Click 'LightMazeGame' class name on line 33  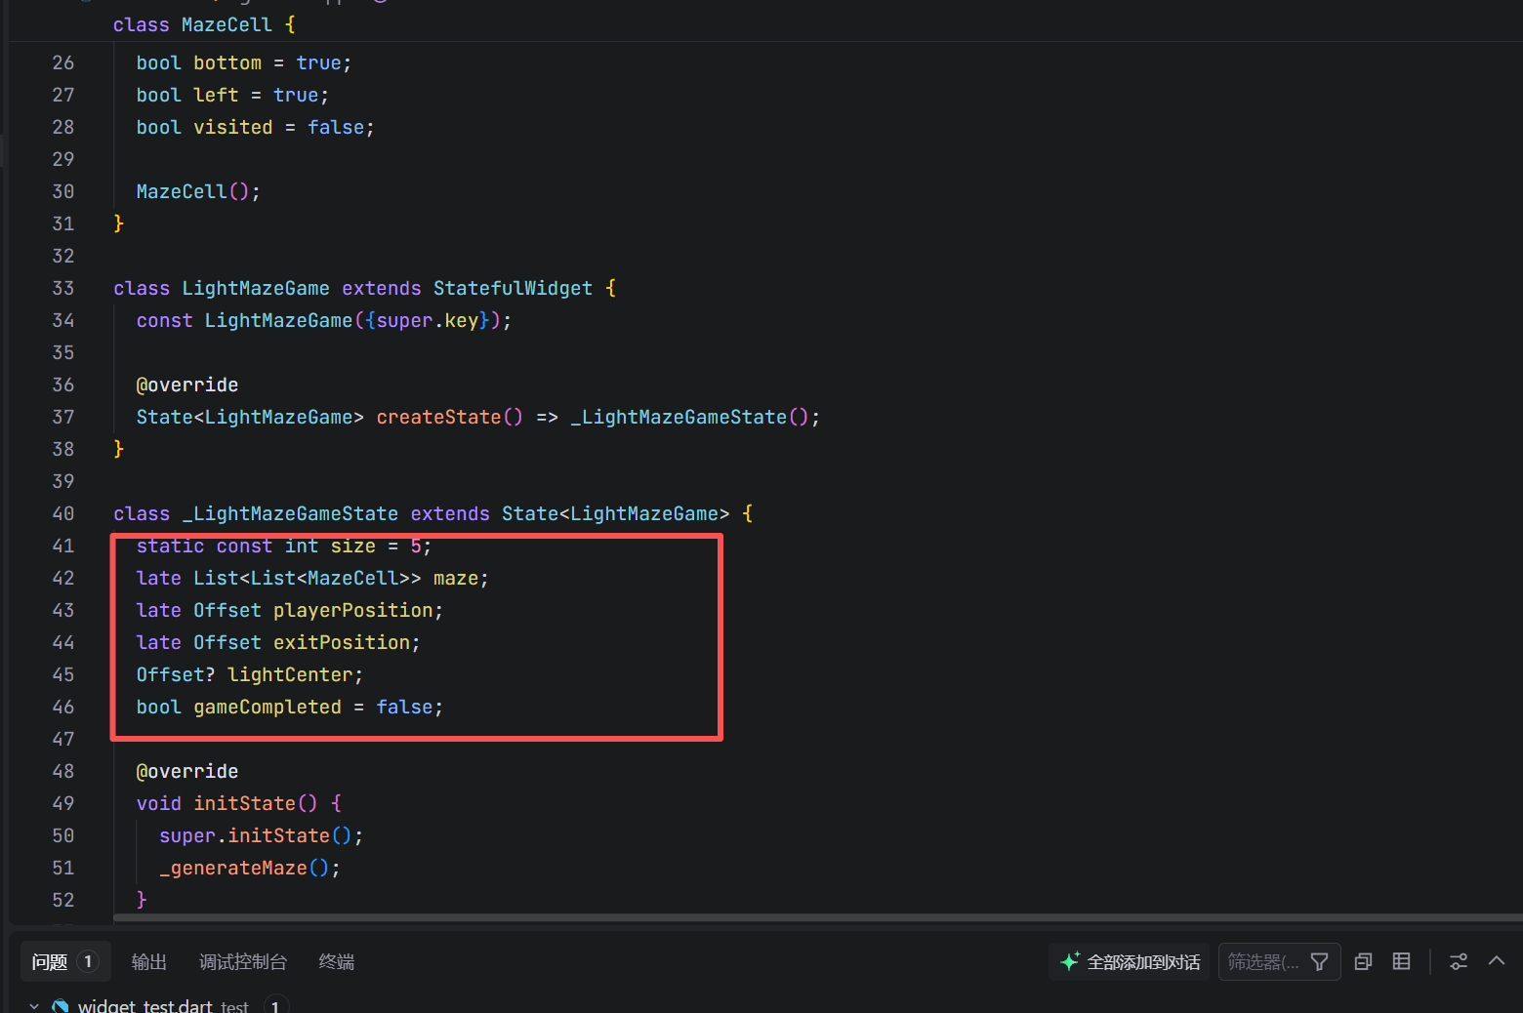256,288
